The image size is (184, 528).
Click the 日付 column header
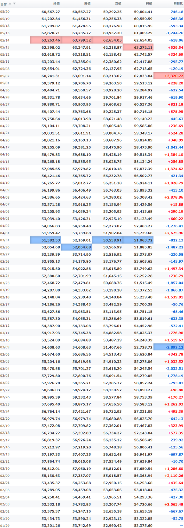pyautogui.click(x=4, y=3)
